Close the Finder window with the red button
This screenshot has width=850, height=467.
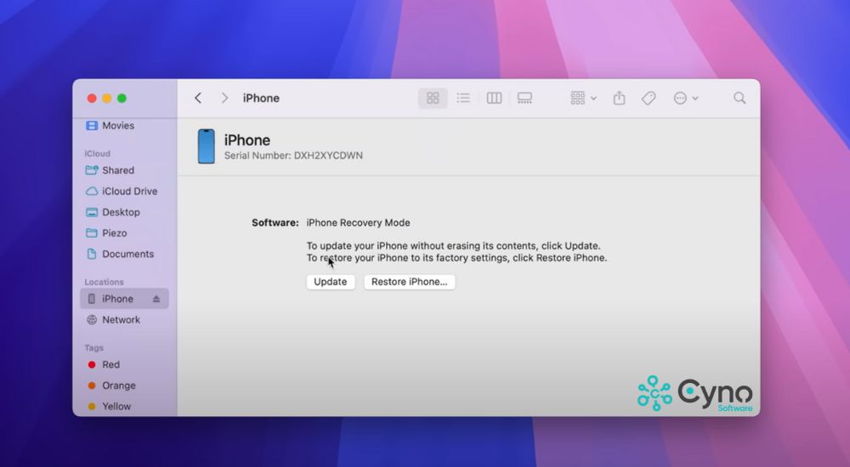click(x=92, y=98)
